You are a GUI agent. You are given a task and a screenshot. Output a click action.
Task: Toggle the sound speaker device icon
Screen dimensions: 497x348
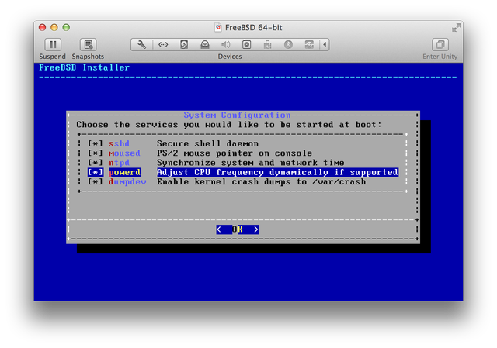pyautogui.click(x=225, y=45)
